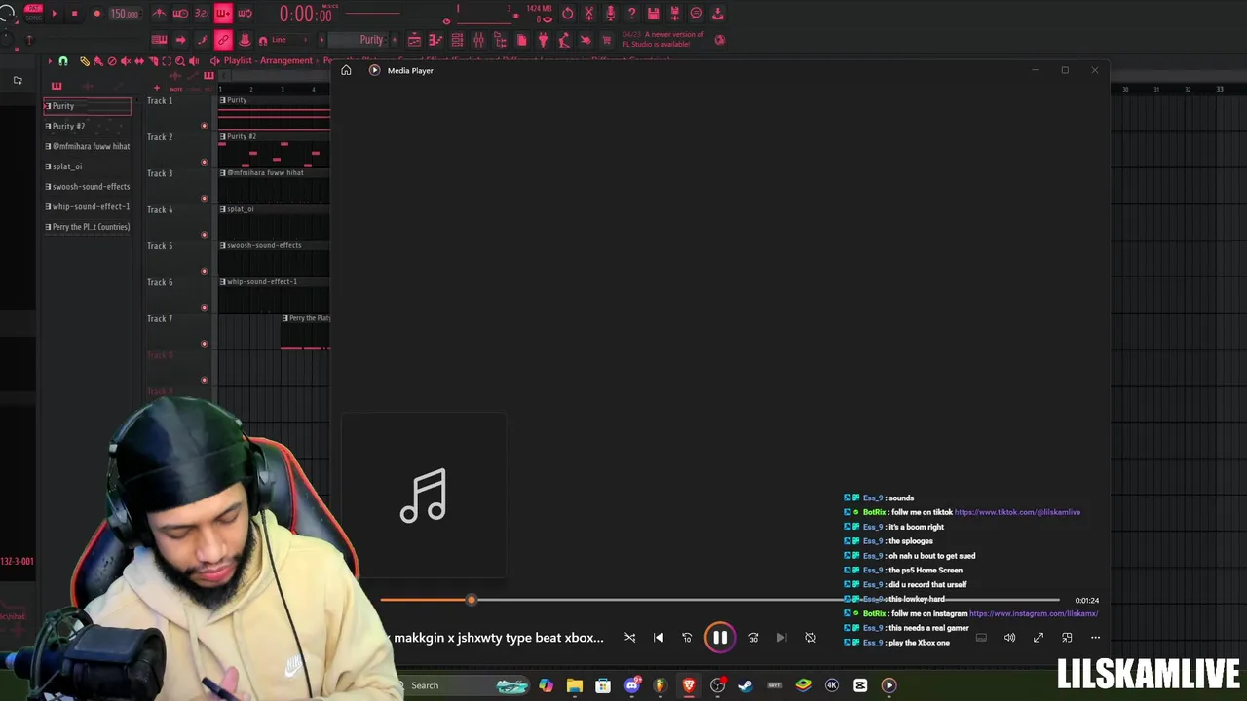Select whip-sound-effect-1 in picker

[87, 206]
